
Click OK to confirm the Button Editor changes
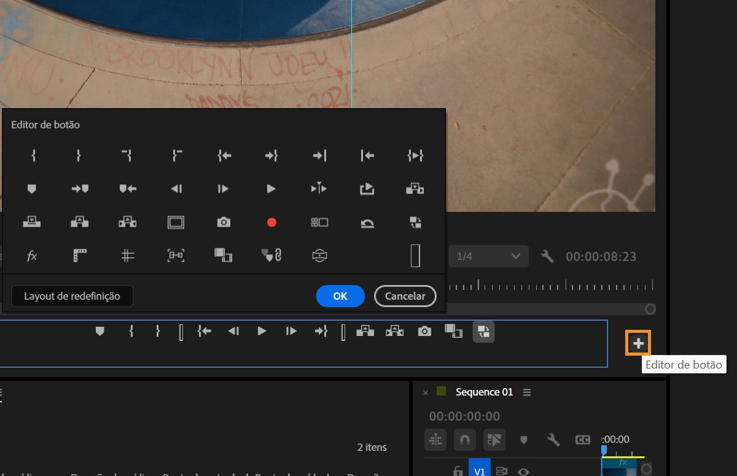pyautogui.click(x=340, y=296)
